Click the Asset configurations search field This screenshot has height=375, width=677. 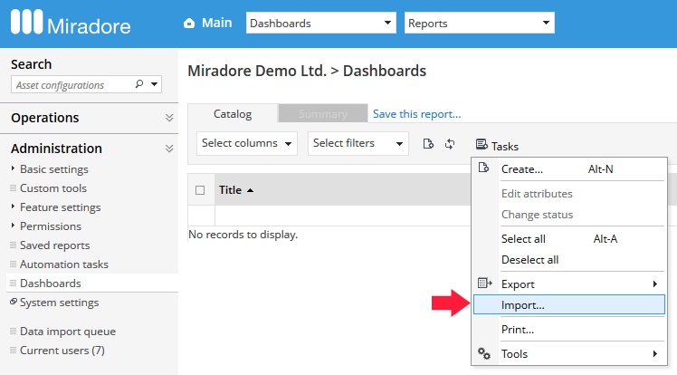[x=73, y=84]
